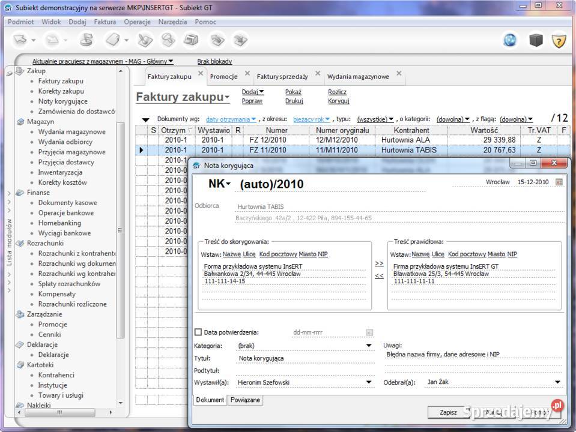This screenshot has height=432, width=576.
Task: Click the magnifier search icon in toolbar
Action: click(x=168, y=40)
